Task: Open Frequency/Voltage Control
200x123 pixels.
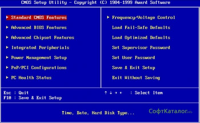Action: point(143,18)
